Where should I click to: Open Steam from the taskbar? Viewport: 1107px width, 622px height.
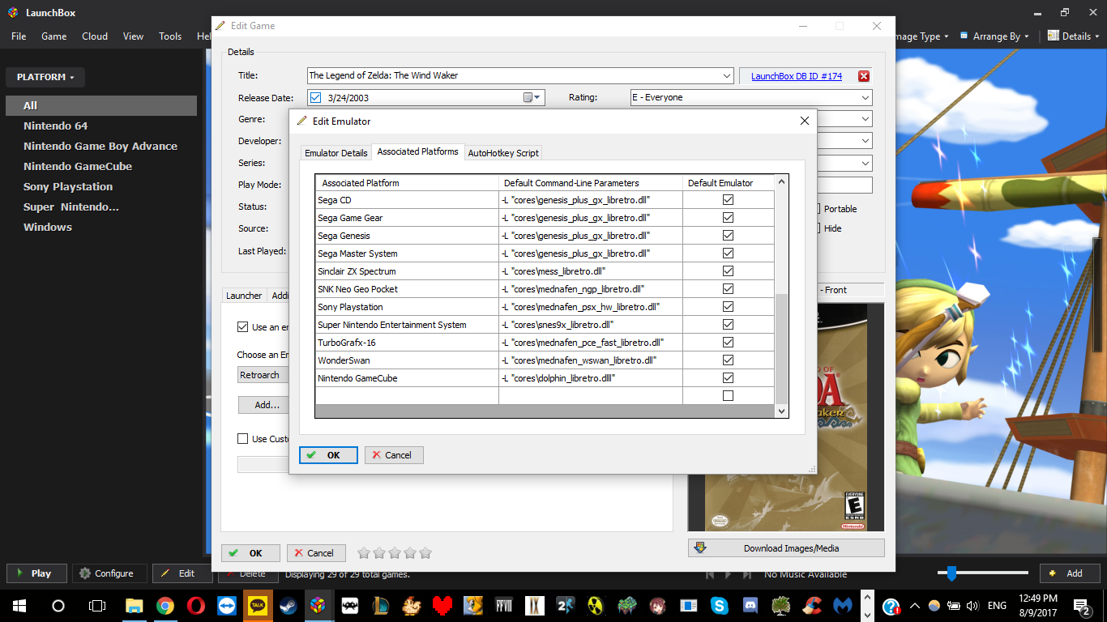tap(289, 605)
